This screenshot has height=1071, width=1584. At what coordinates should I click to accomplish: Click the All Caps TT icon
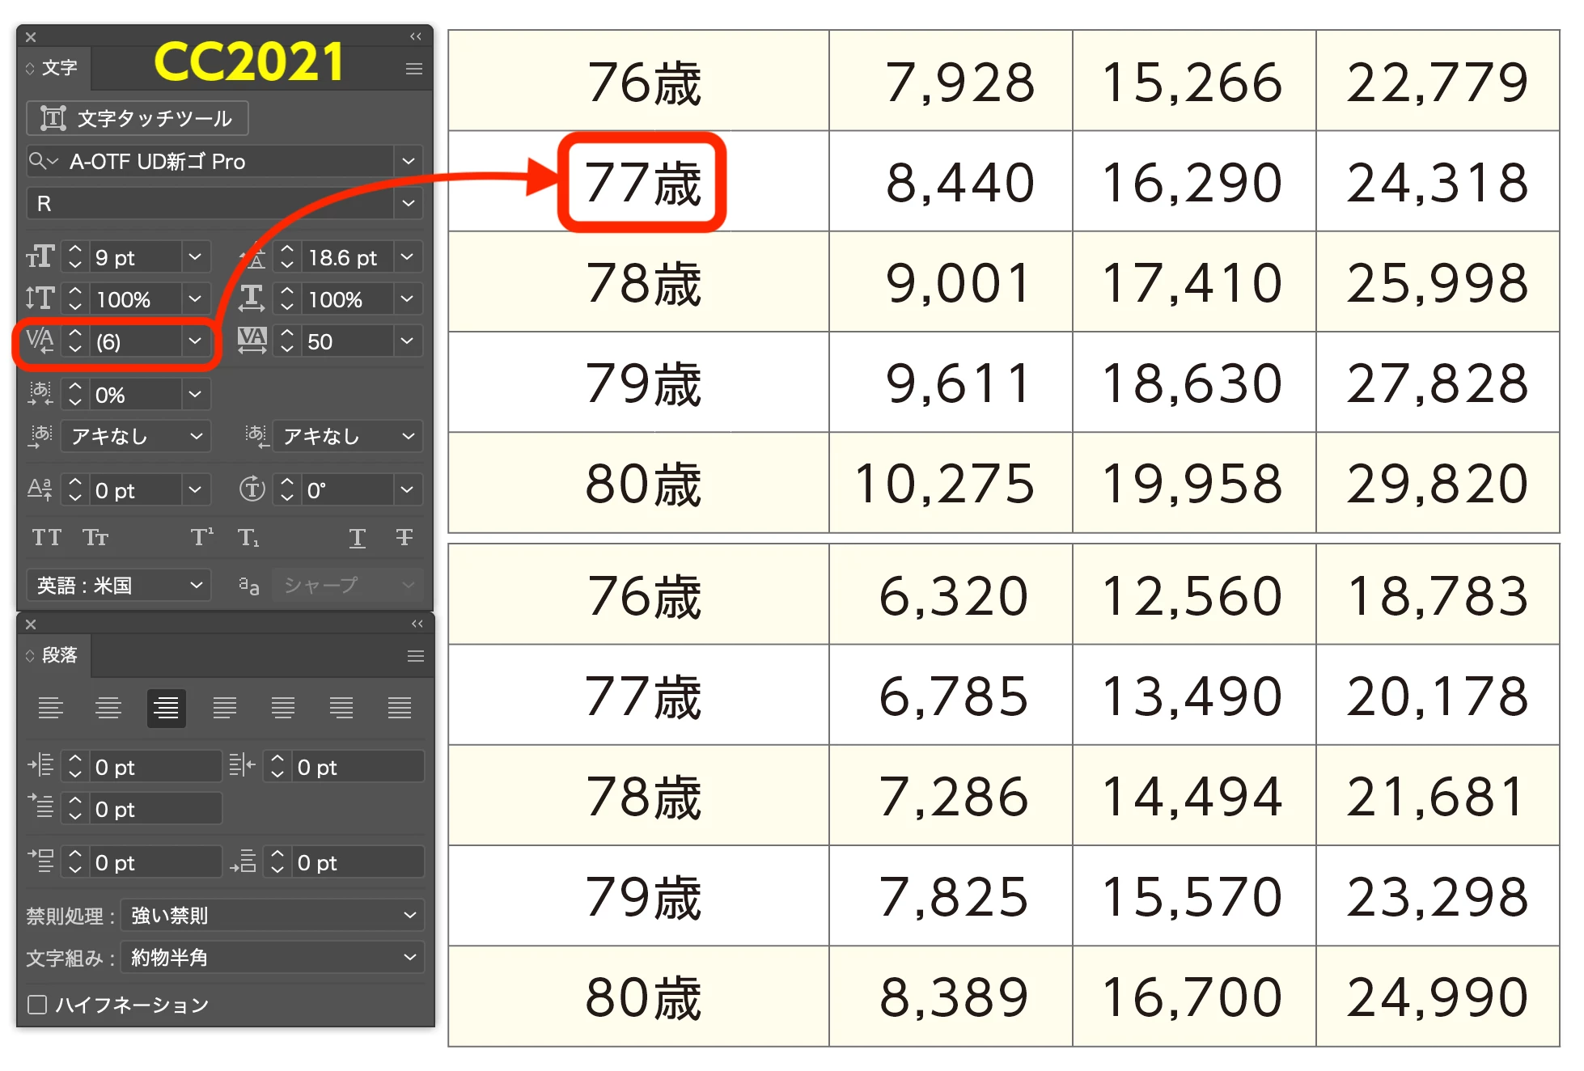coord(46,538)
